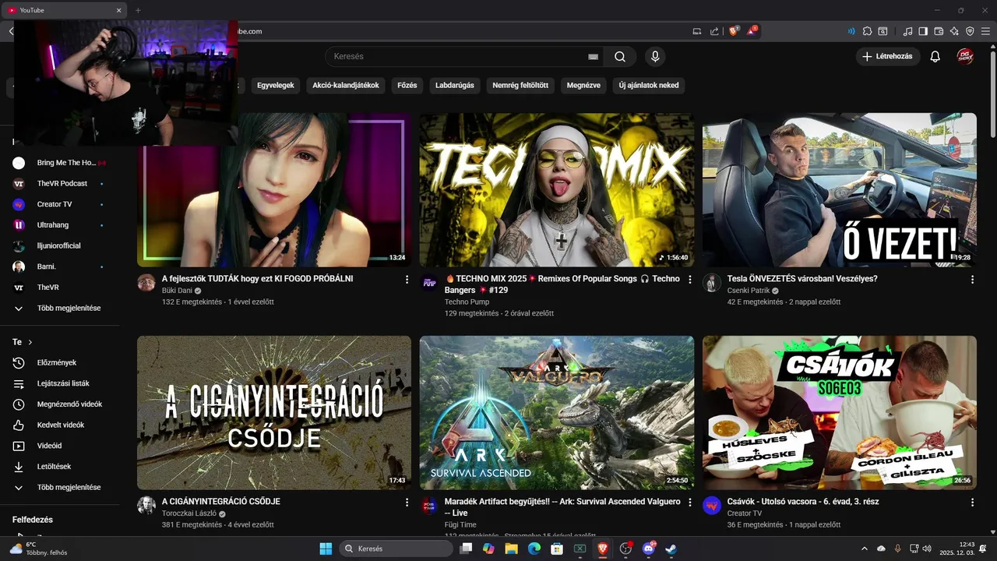Viewport: 997px width, 561px height.
Task: Open three-dot menu for Csávók Utolsó vacsora video
Action: pos(972,503)
